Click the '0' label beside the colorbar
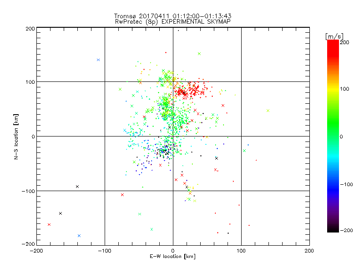 tap(341, 136)
